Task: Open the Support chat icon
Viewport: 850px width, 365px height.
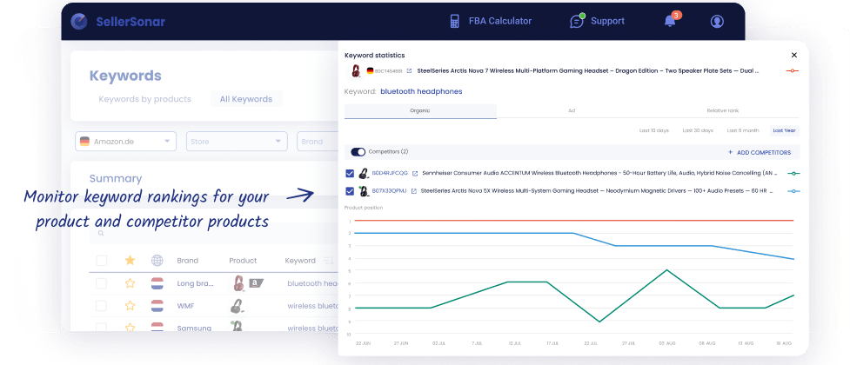Action: pos(577,21)
